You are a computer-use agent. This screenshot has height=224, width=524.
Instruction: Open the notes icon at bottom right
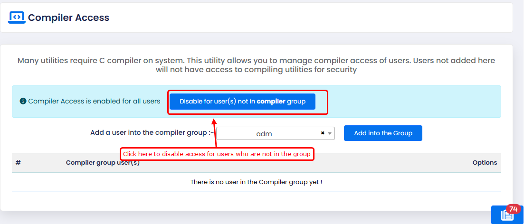pyautogui.click(x=507, y=215)
